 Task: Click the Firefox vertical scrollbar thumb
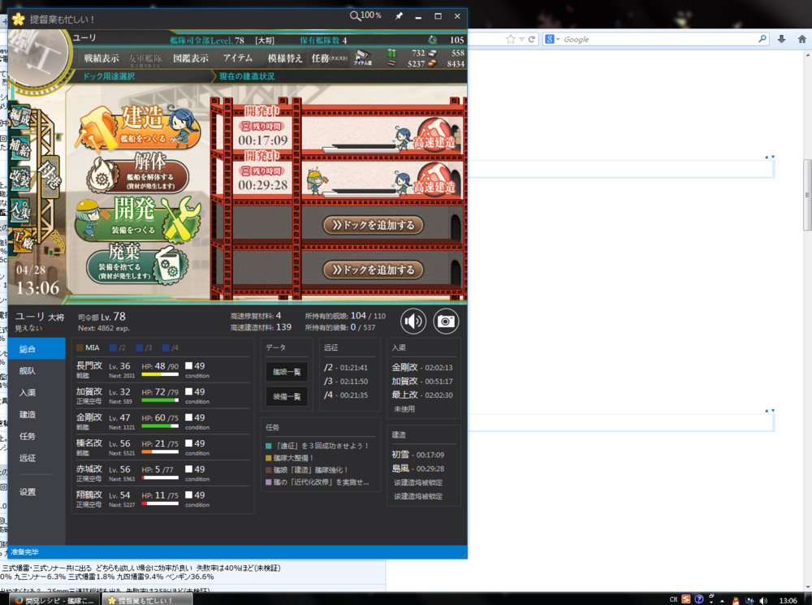coord(807,195)
